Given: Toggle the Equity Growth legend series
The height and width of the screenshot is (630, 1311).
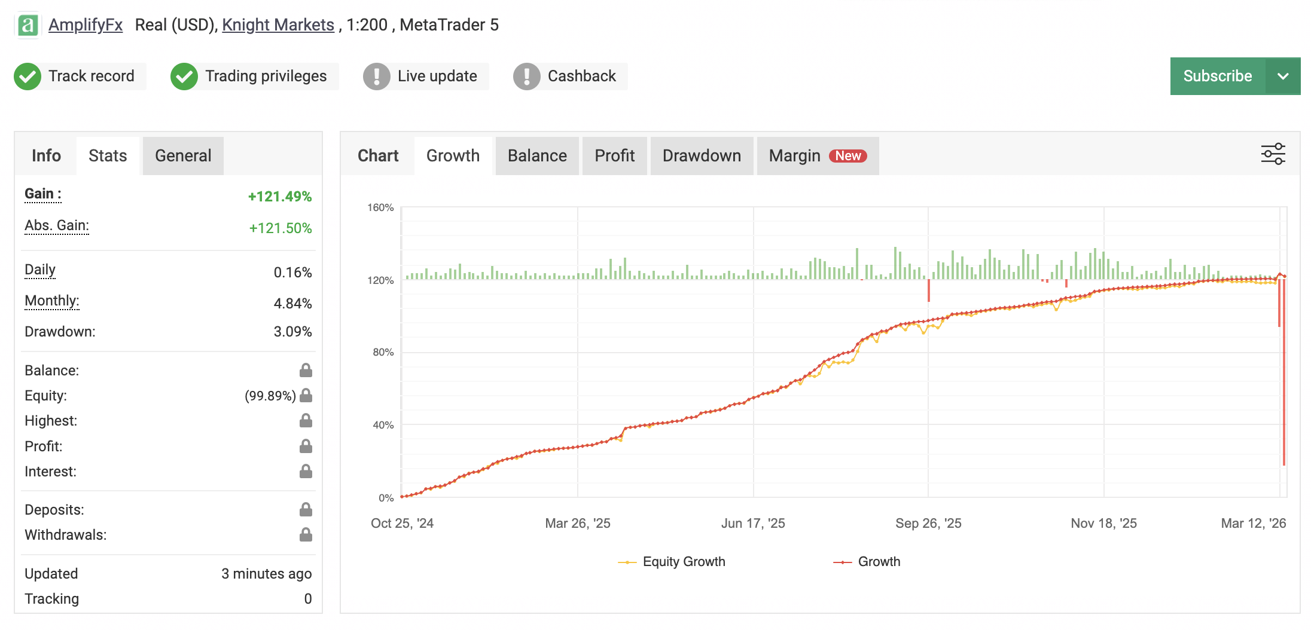Looking at the screenshot, I should pos(671,561).
